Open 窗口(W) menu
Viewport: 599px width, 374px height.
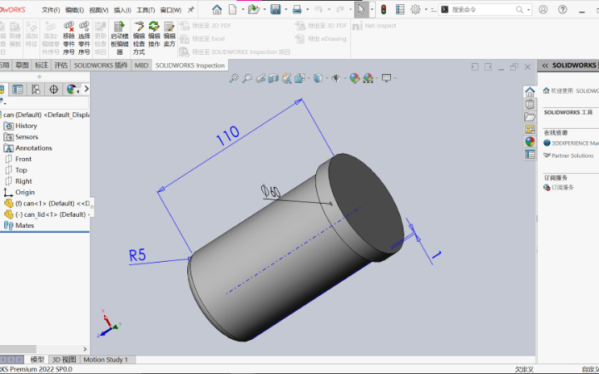coord(171,10)
